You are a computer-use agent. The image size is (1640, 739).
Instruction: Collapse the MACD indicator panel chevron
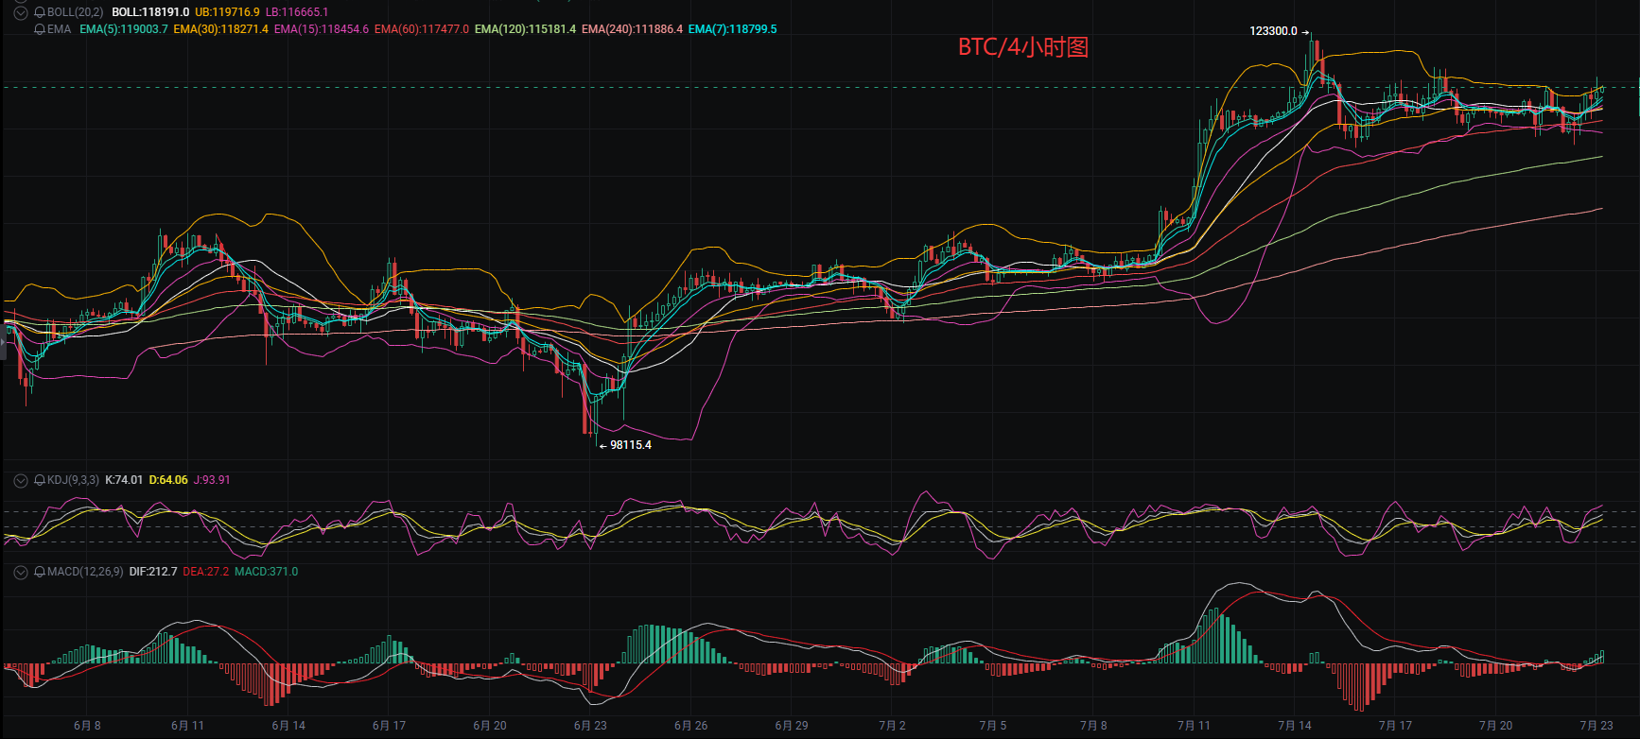pyautogui.click(x=20, y=572)
